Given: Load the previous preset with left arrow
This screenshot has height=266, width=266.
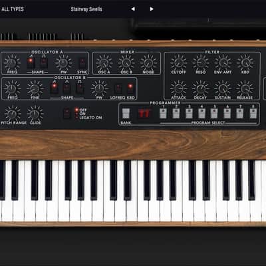Looking at the screenshot, I should 133,9.
